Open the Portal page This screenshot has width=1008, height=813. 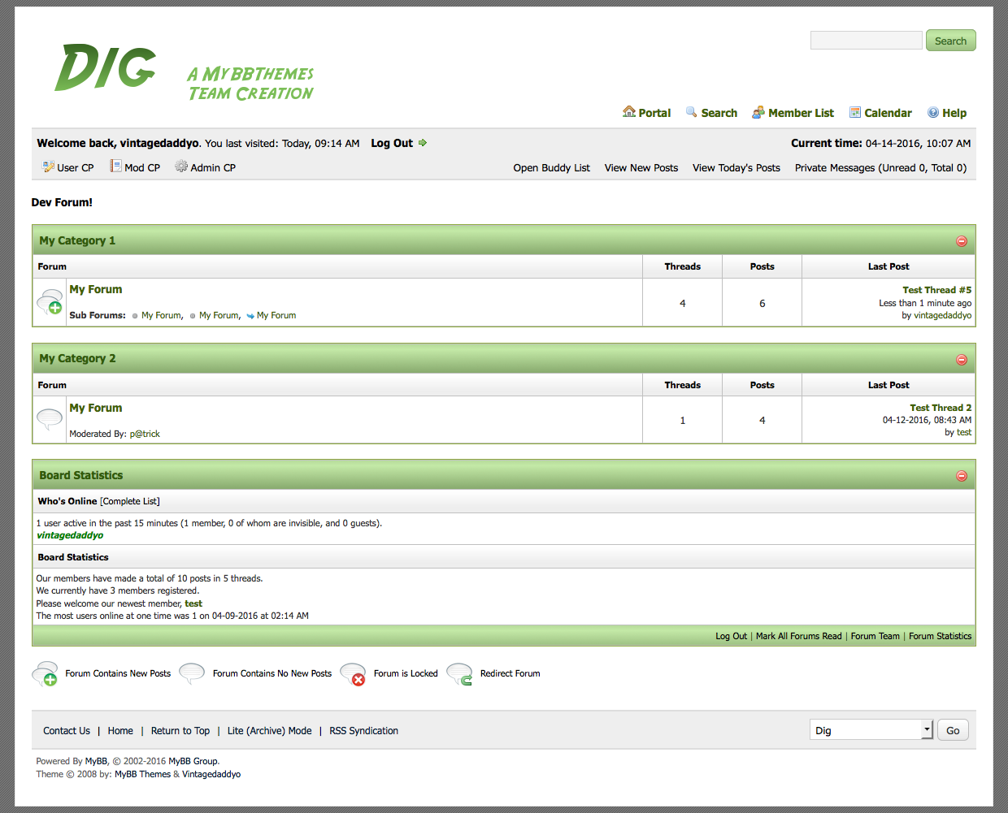[x=654, y=113]
